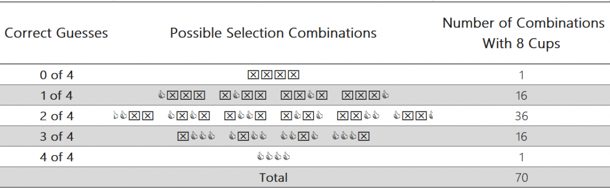This screenshot has height=188, width=610.
Task: Click the last combination icons in 1 of 4 row
Action: [x=365, y=95]
